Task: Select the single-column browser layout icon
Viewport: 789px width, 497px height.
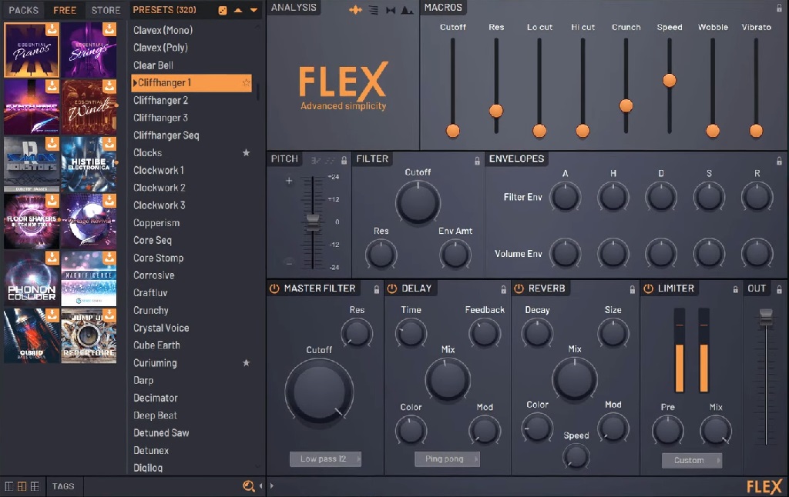Action: coord(8,486)
